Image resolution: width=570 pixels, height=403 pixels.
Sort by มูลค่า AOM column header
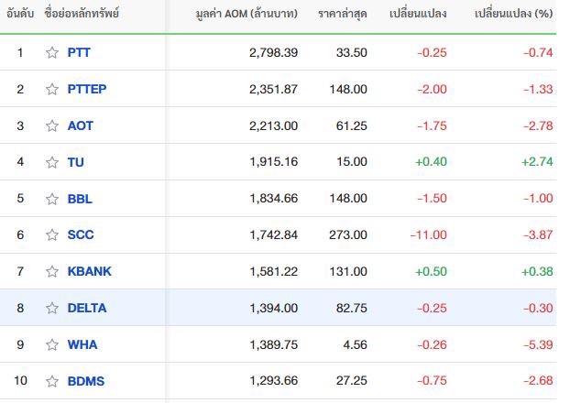[247, 14]
